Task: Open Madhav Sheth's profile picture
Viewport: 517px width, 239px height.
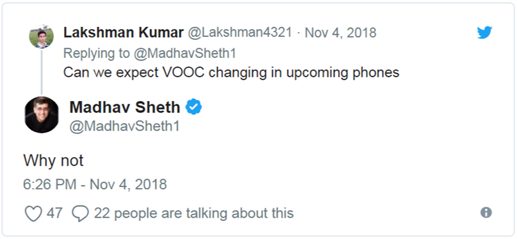Action: (x=41, y=115)
